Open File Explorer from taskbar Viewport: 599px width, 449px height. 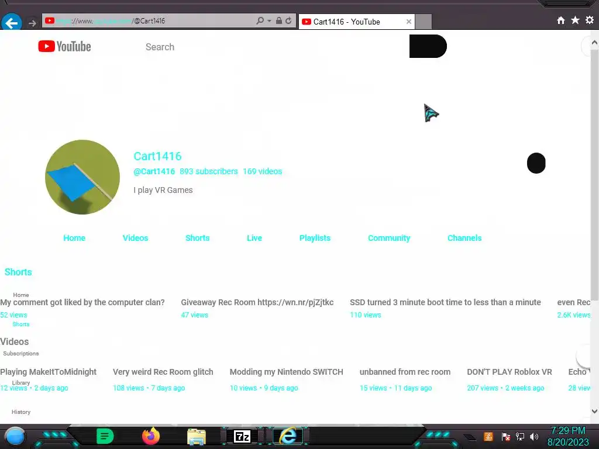[x=197, y=437]
